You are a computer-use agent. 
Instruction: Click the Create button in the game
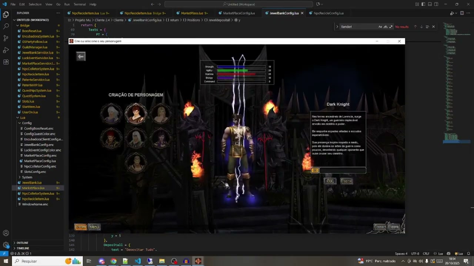pos(80,227)
